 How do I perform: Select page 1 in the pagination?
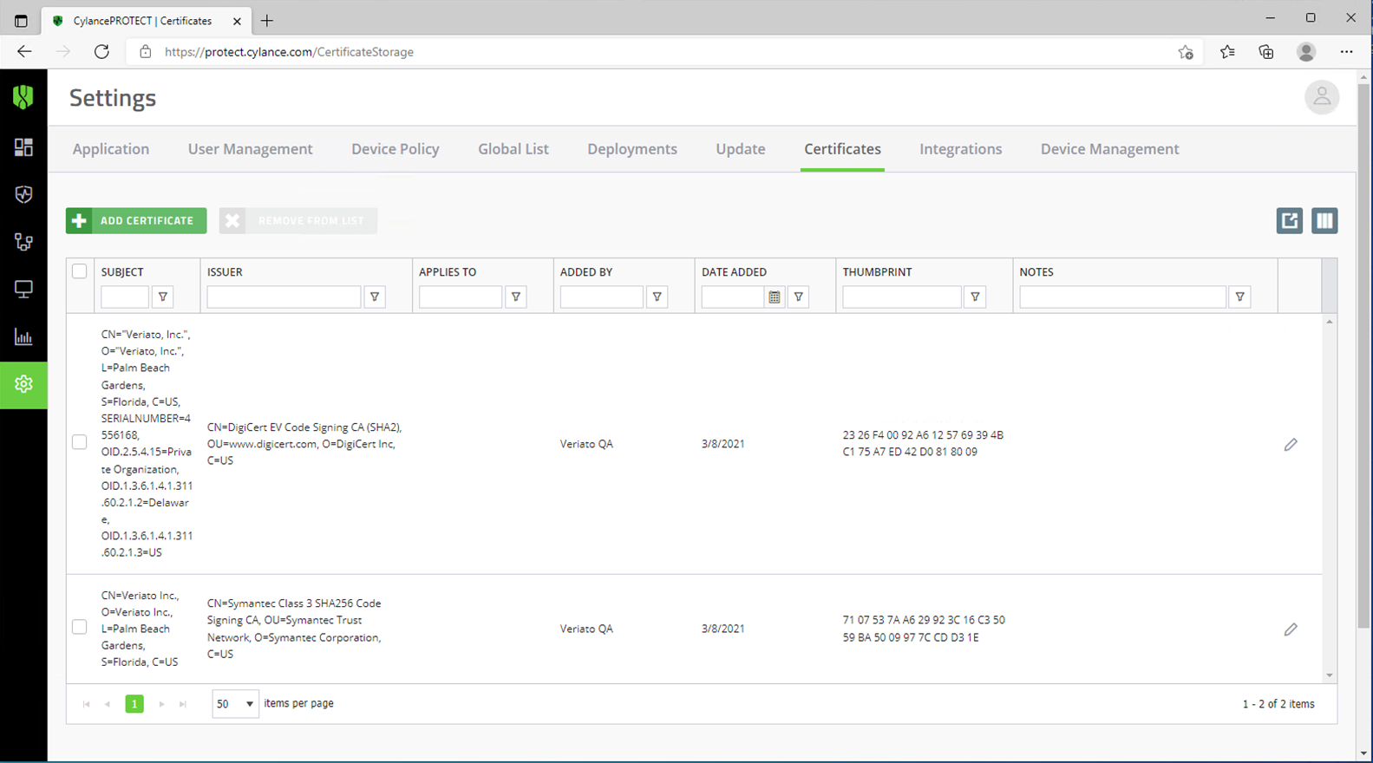[134, 704]
